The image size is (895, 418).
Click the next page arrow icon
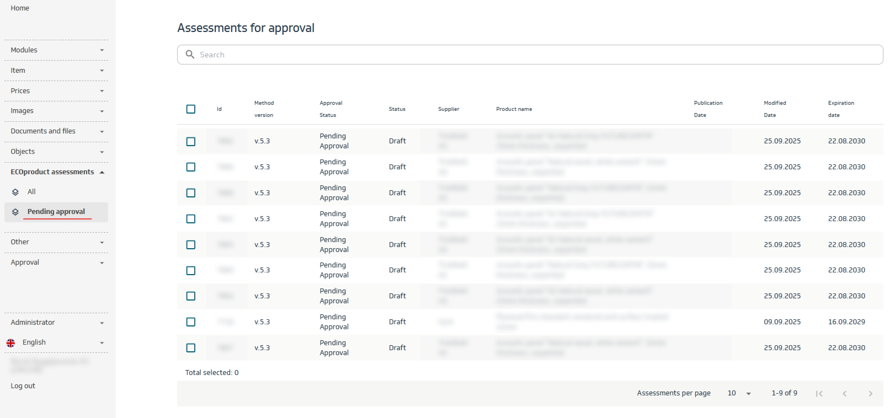(x=870, y=393)
